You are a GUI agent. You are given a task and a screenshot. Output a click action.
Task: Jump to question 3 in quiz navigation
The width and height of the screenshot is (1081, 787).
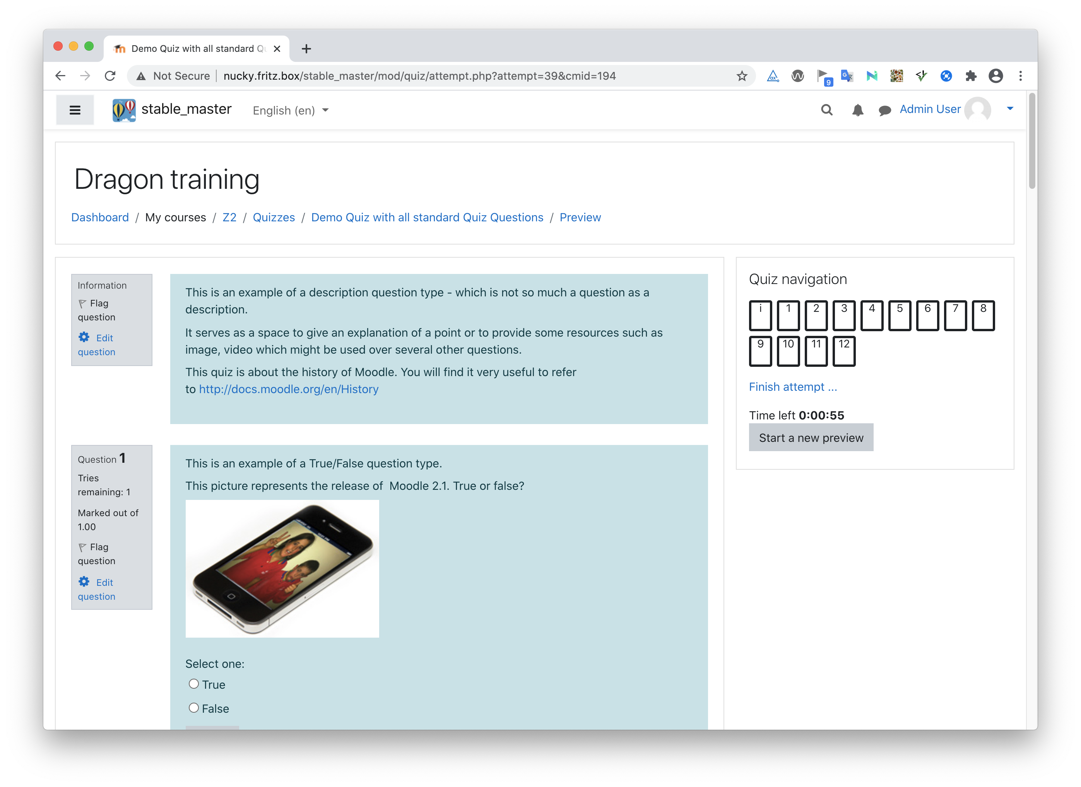tap(844, 315)
